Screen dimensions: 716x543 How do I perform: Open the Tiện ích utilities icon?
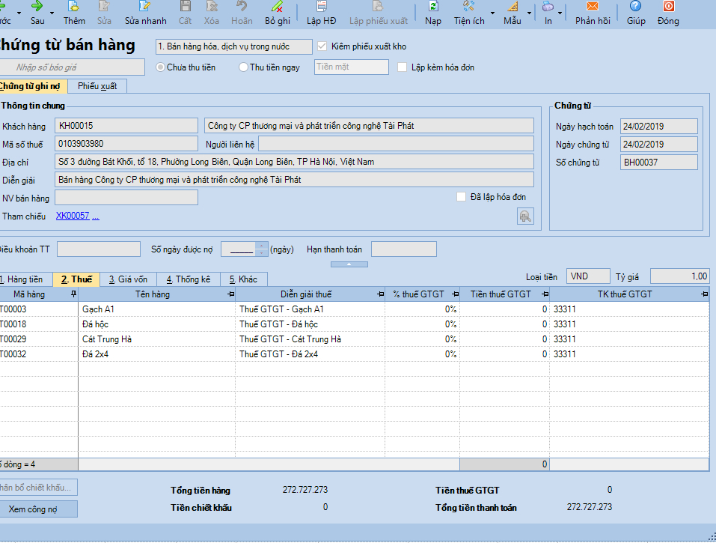pyautogui.click(x=468, y=7)
